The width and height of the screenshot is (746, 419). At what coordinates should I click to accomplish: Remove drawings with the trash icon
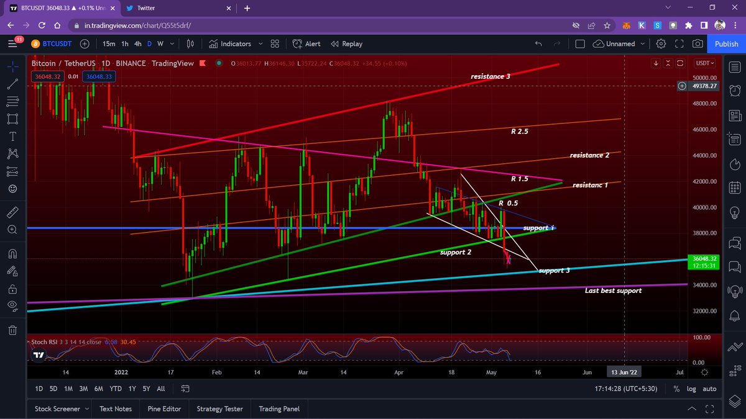click(12, 330)
